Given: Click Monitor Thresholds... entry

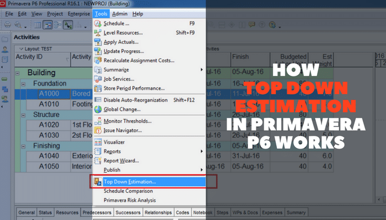Looking at the screenshot, I should click(149, 121).
